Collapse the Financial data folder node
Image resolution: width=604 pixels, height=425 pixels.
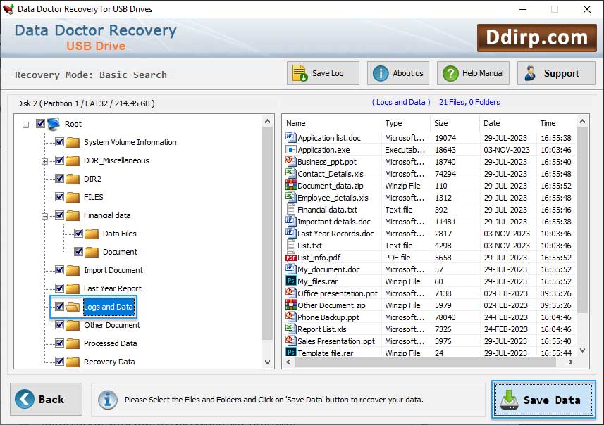point(44,216)
